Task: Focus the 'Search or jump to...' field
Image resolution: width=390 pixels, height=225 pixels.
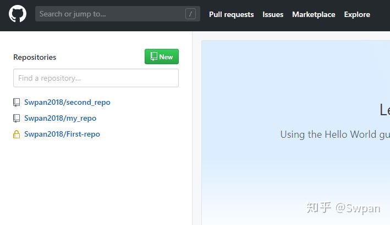Action: pos(118,14)
